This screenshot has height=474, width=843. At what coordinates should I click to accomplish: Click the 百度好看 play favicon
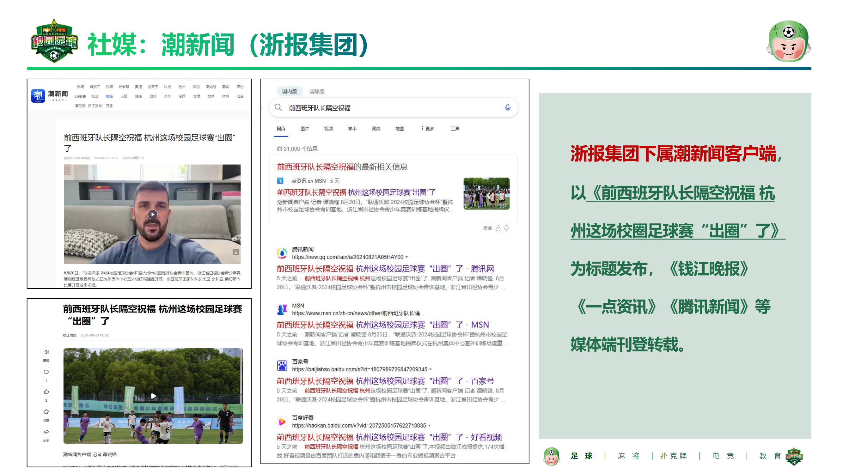(282, 422)
